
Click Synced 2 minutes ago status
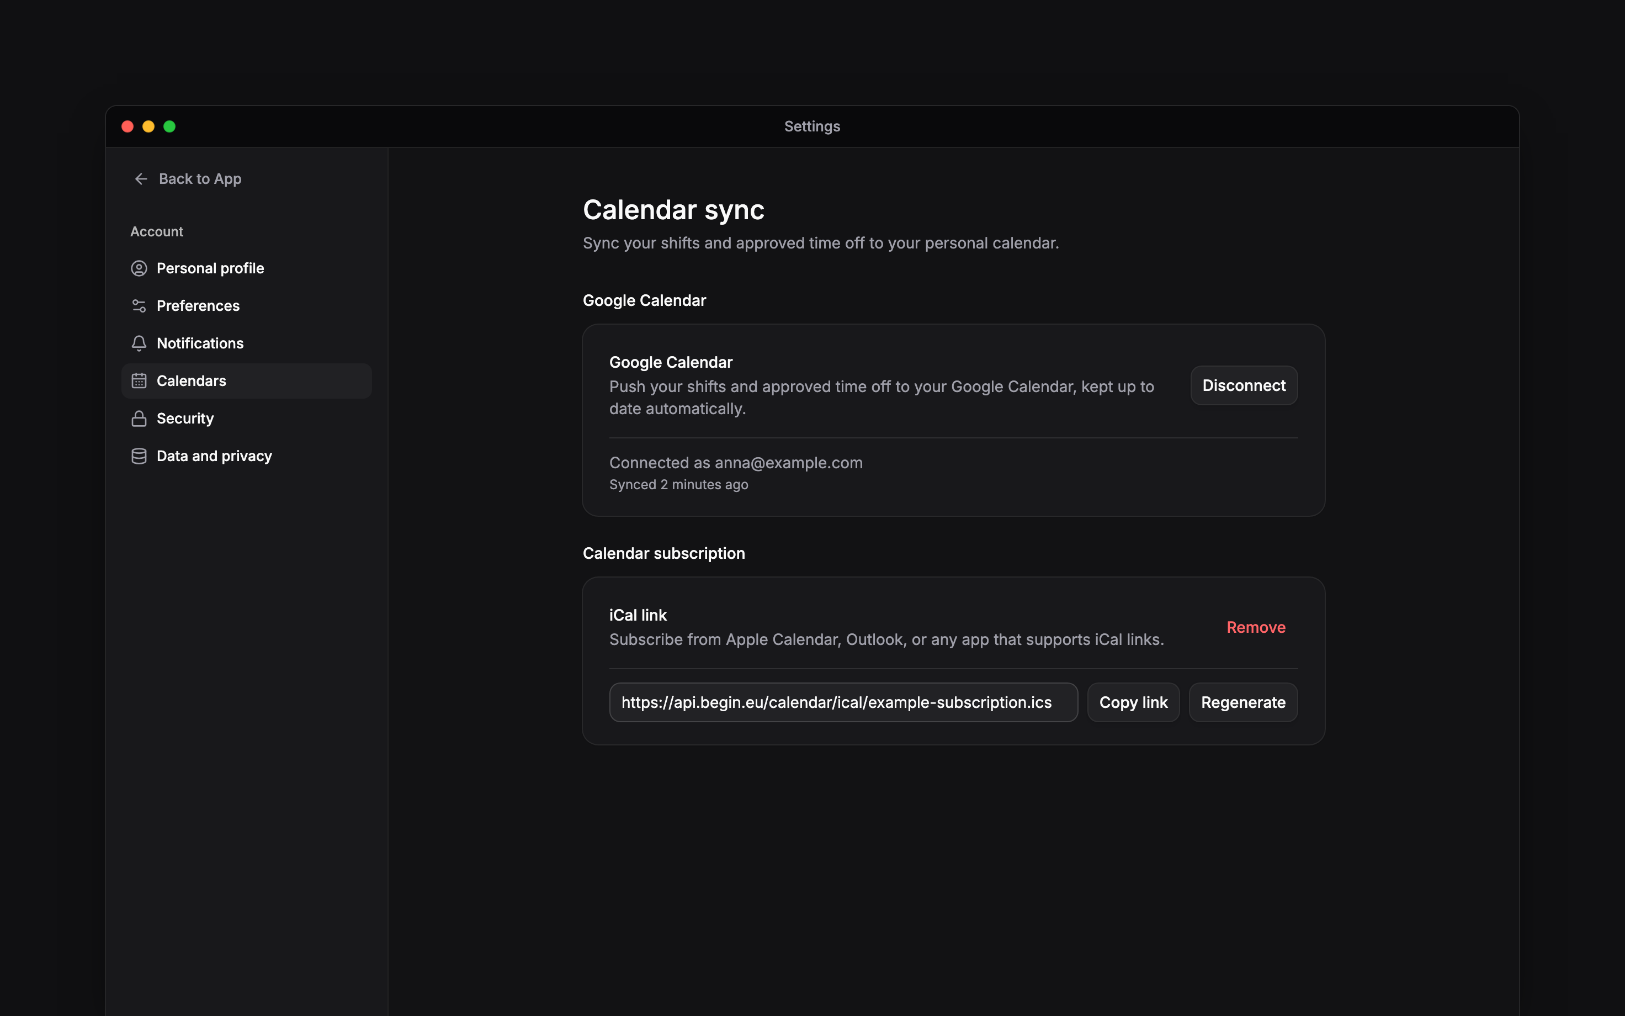[678, 484]
